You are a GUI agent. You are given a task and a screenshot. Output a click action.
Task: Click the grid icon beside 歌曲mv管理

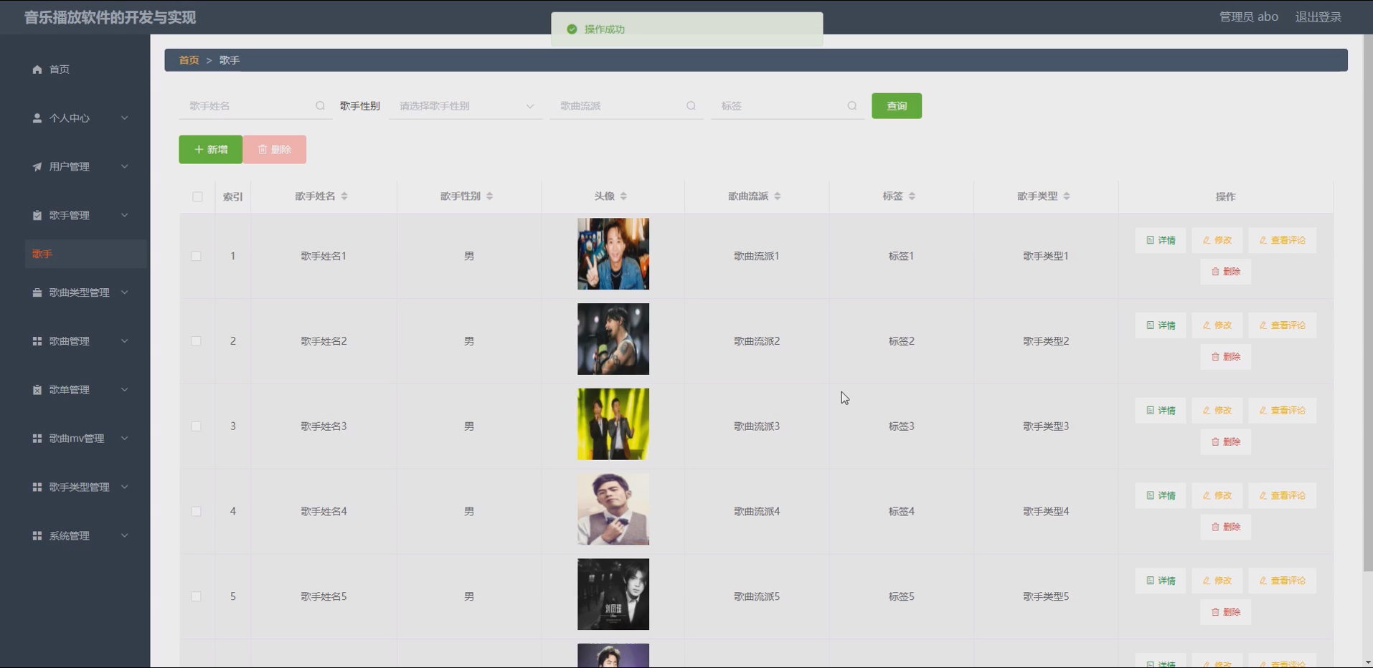[37, 439]
